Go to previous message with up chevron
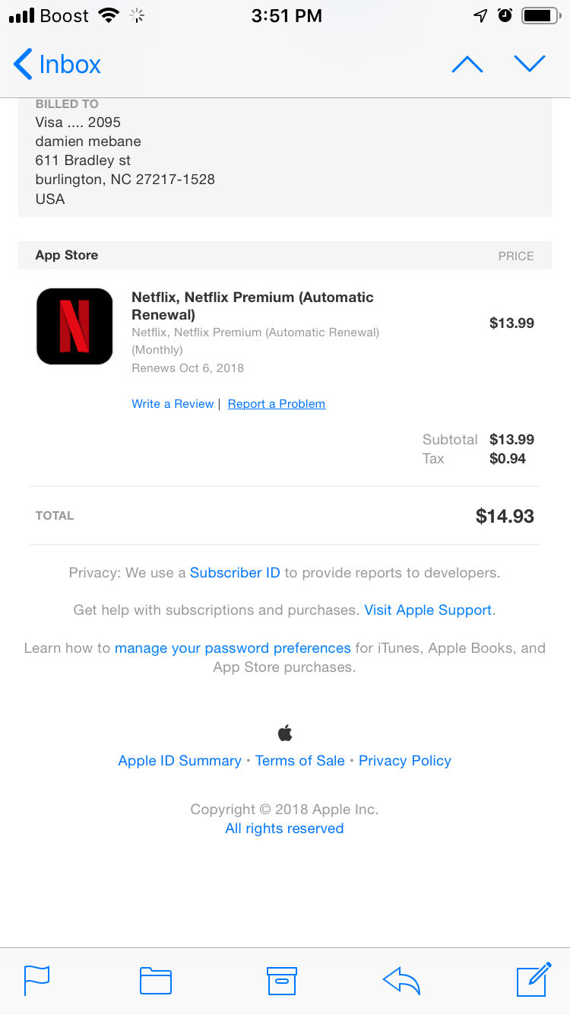Image resolution: width=570 pixels, height=1015 pixels. 467,65
